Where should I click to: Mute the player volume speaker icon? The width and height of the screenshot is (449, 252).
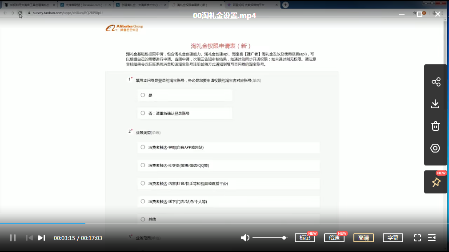245,238
